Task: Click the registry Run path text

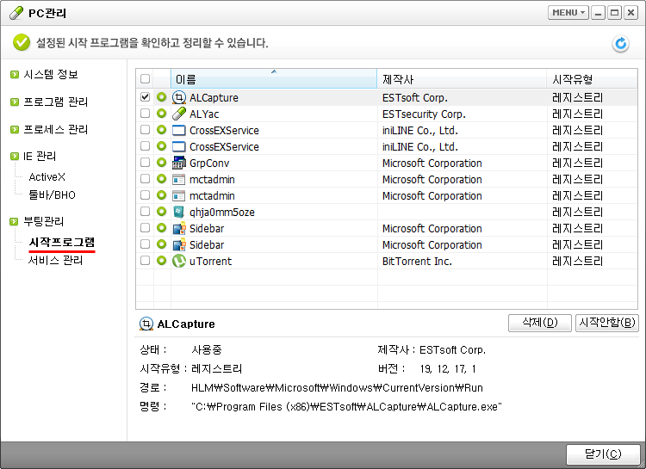Action: [337, 388]
